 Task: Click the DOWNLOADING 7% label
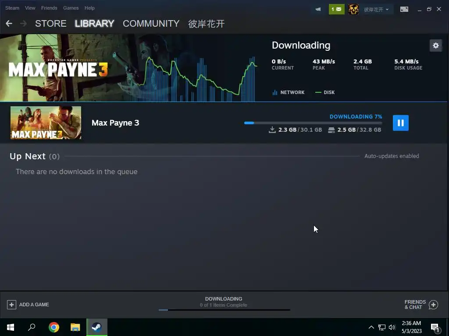[x=356, y=116]
